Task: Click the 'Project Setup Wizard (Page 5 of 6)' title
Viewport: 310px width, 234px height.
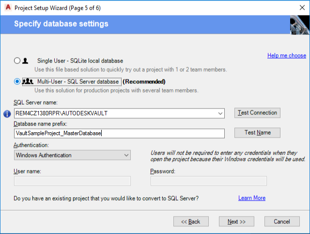Action: pos(58,8)
